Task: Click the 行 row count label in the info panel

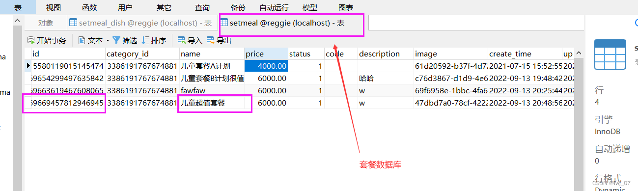Action: click(599, 90)
